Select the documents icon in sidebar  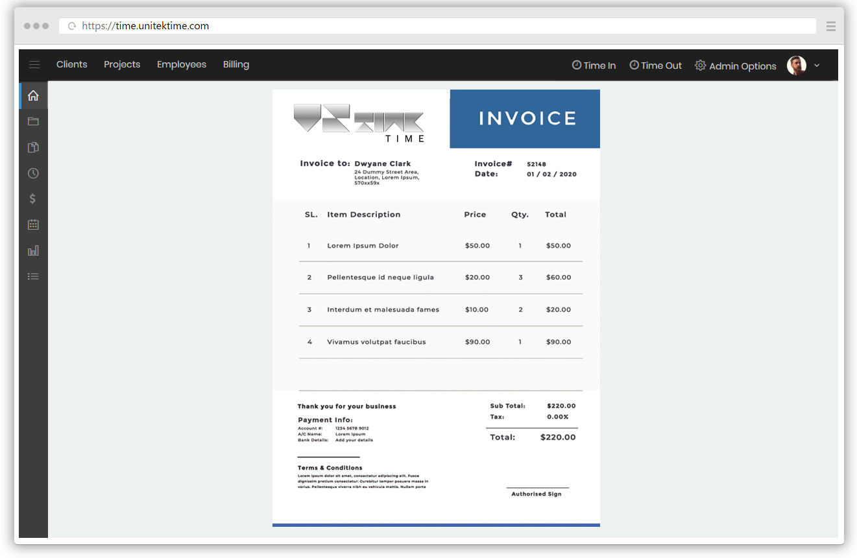(33, 147)
